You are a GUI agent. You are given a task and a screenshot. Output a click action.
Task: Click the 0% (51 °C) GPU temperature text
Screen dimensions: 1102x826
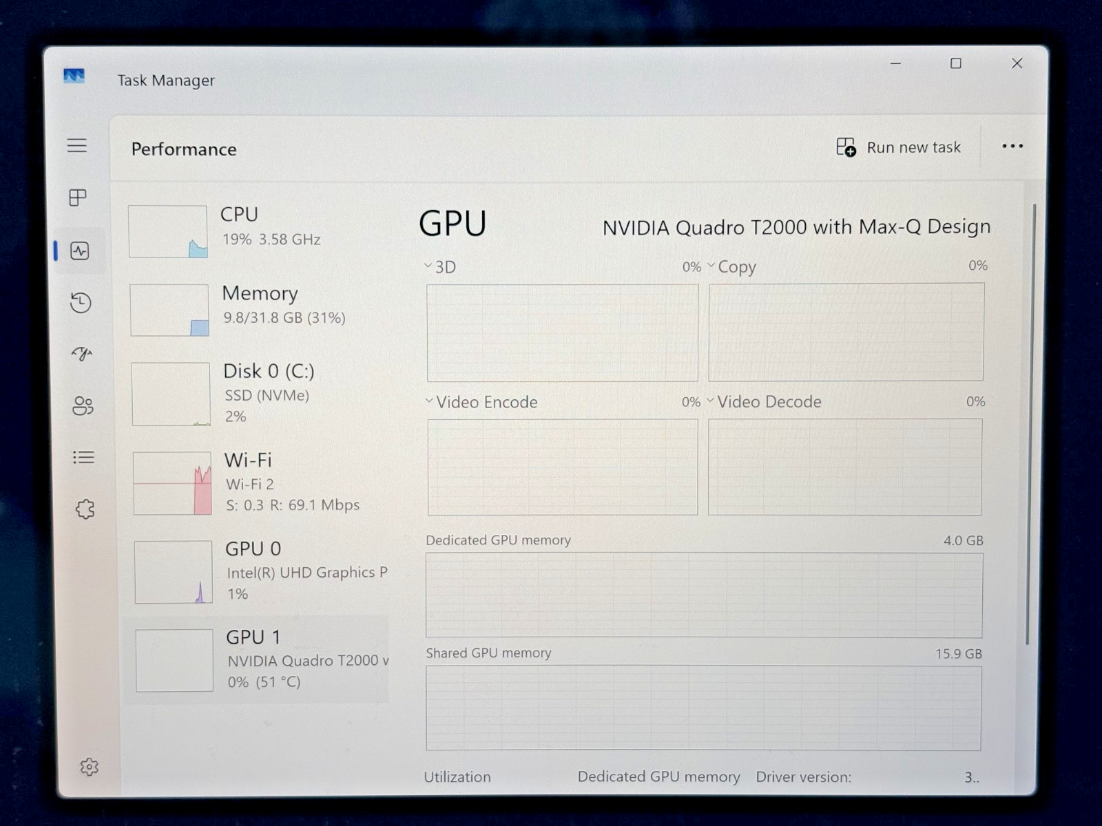[x=264, y=682]
